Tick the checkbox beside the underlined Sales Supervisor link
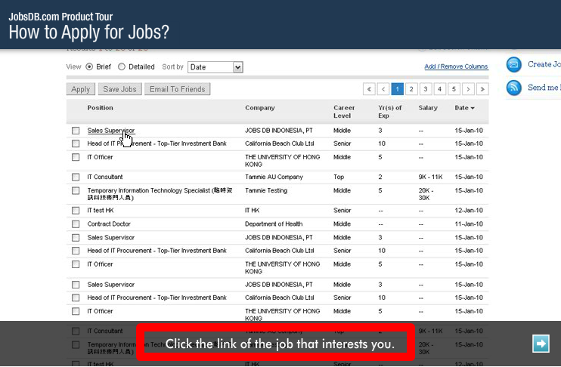The width and height of the screenshot is (561, 367). point(76,131)
